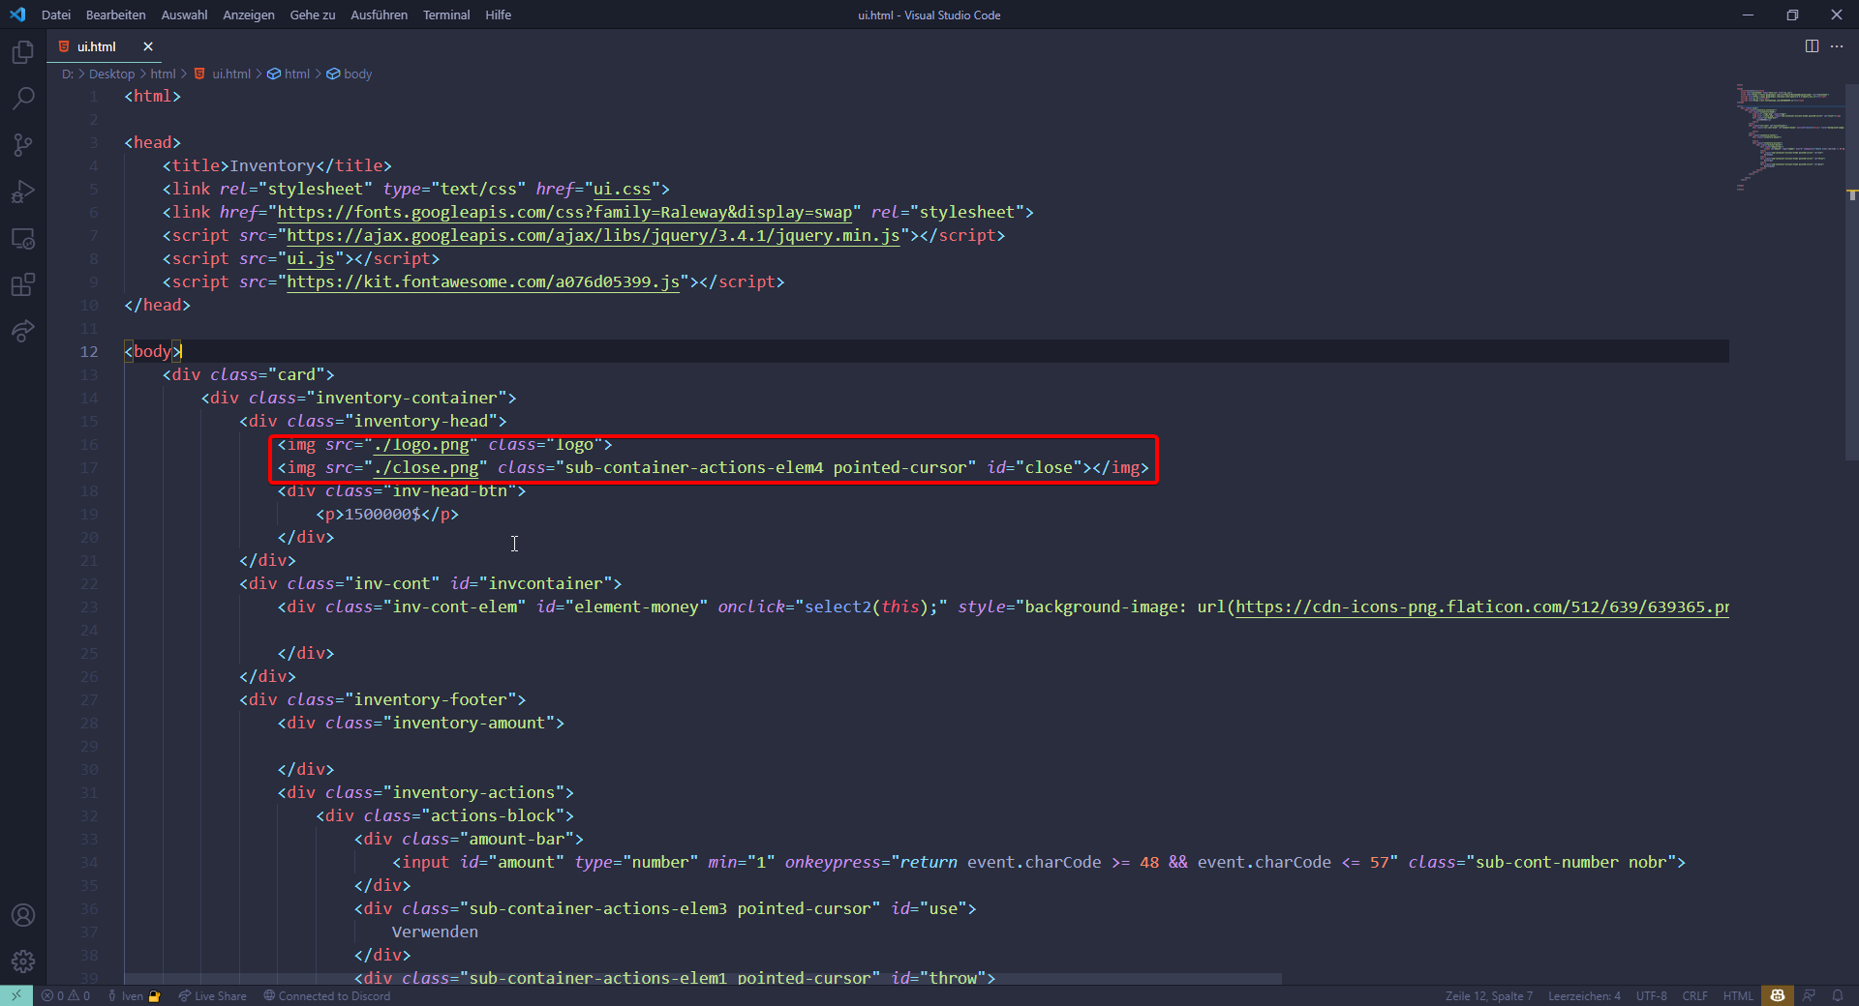Change language mode via HTML status item
1859x1006 pixels.
pos(1737,996)
